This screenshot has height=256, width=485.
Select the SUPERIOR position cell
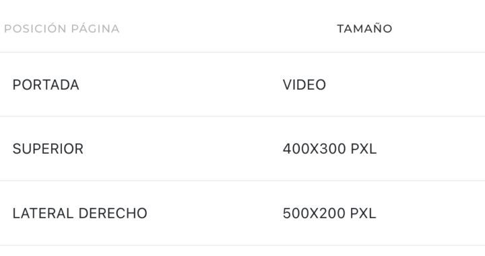48,149
